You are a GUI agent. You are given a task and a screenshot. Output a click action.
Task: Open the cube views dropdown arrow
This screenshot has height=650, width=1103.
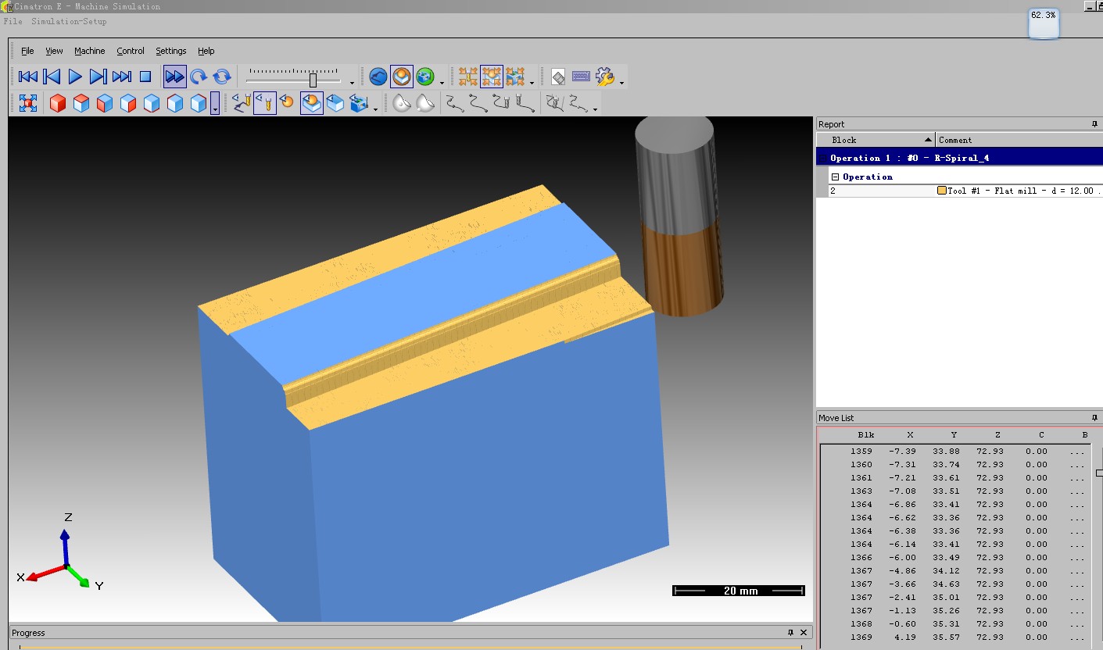[215, 103]
